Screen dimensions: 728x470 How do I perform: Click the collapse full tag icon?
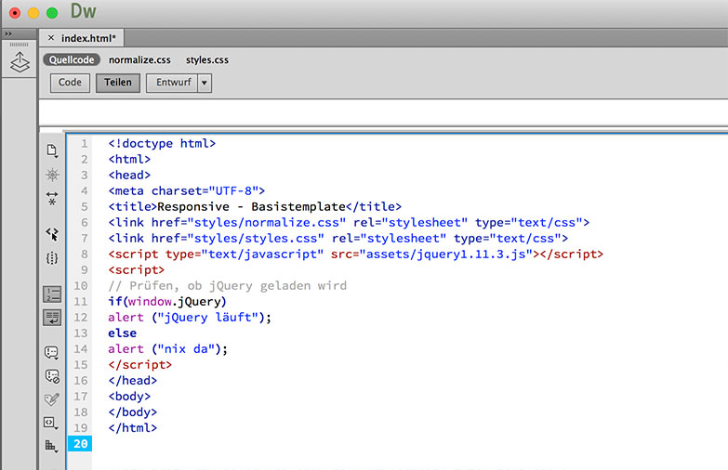52,199
